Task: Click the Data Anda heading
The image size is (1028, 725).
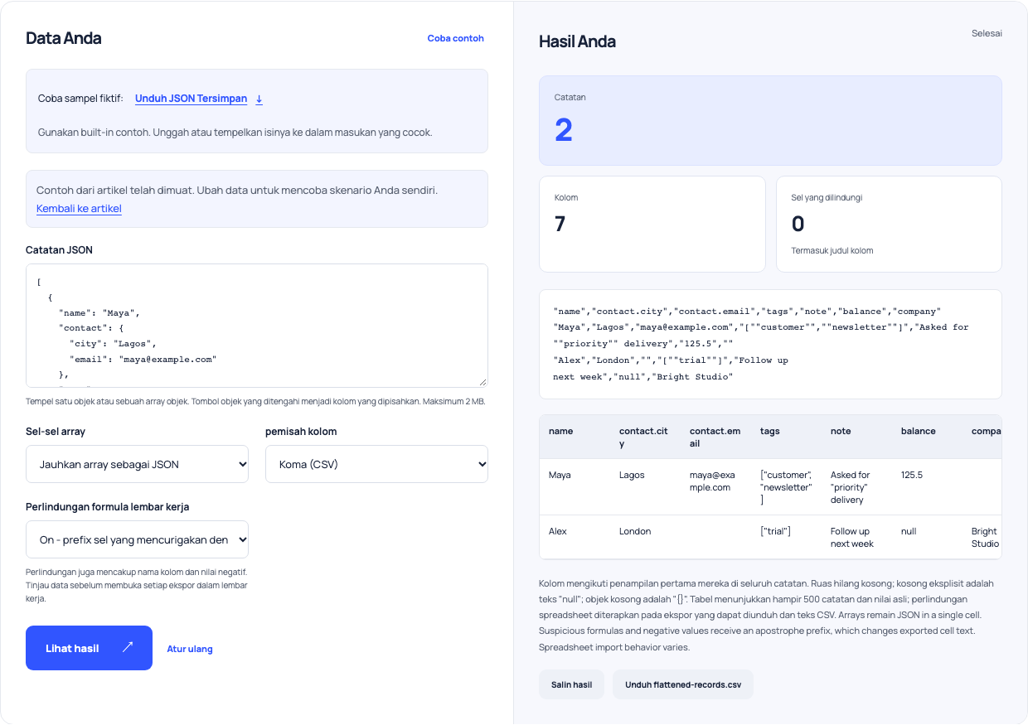Action: (64, 38)
